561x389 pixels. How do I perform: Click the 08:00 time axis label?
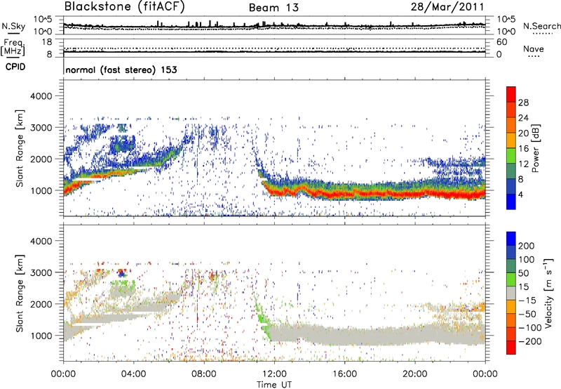[x=203, y=374]
